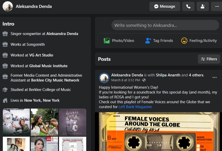The height and width of the screenshot is (151, 222).
Task: Click the public audience globe icon
Action: pos(144,80)
